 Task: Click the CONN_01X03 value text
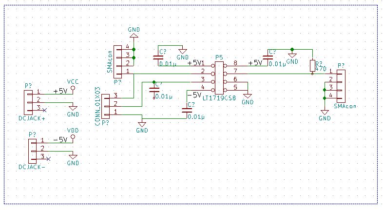click(x=98, y=107)
